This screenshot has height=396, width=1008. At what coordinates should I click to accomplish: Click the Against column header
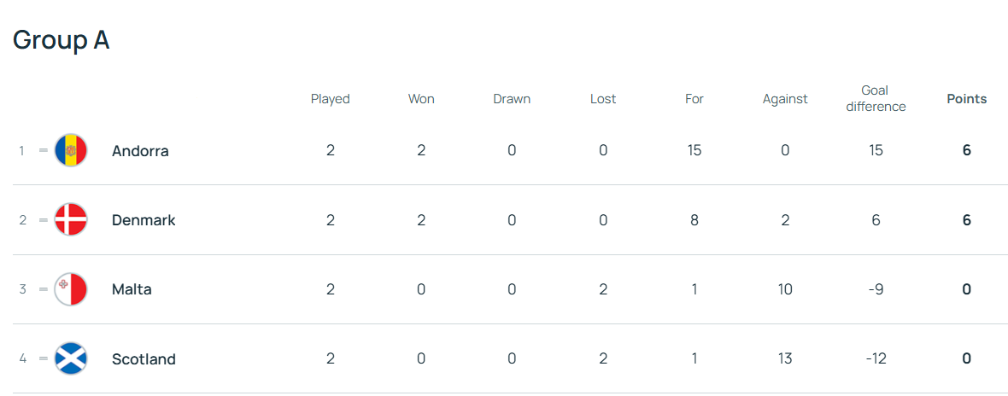pyautogui.click(x=784, y=99)
